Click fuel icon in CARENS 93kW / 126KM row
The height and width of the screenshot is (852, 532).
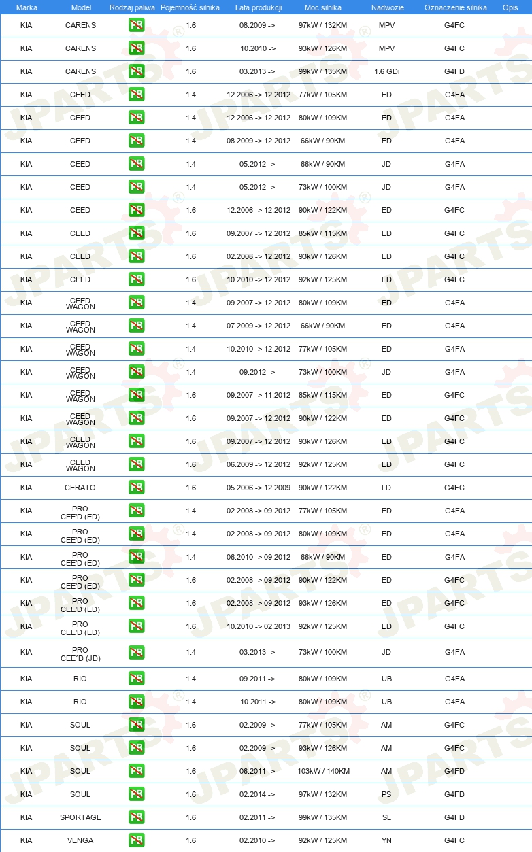(136, 48)
